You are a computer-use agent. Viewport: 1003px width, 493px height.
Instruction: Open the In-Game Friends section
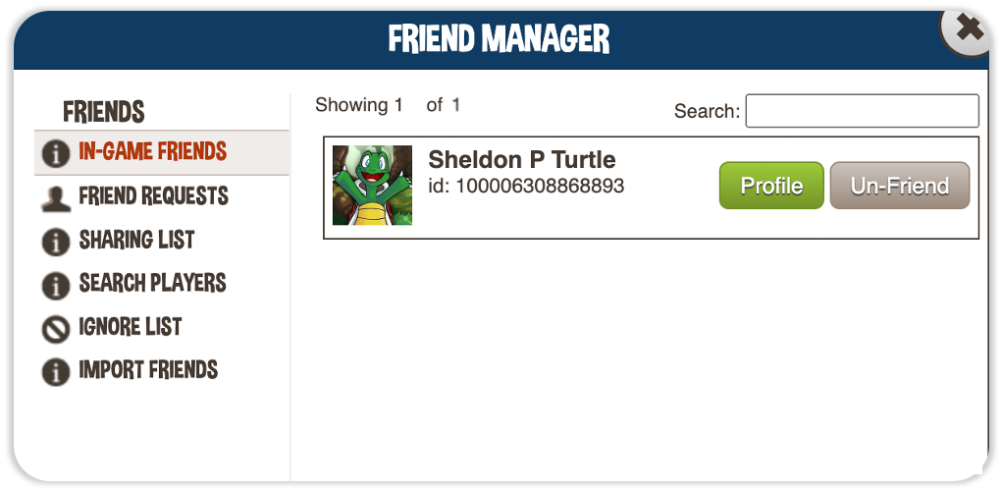(162, 152)
